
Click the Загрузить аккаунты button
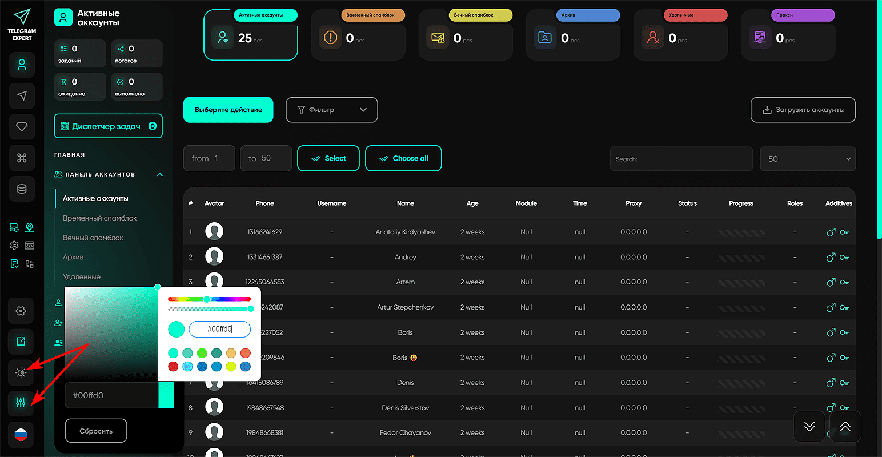803,110
